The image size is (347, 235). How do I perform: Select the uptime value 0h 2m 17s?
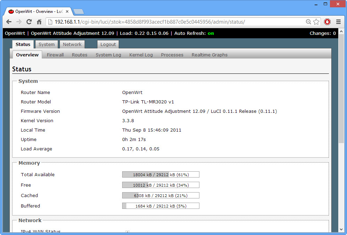(x=134, y=139)
